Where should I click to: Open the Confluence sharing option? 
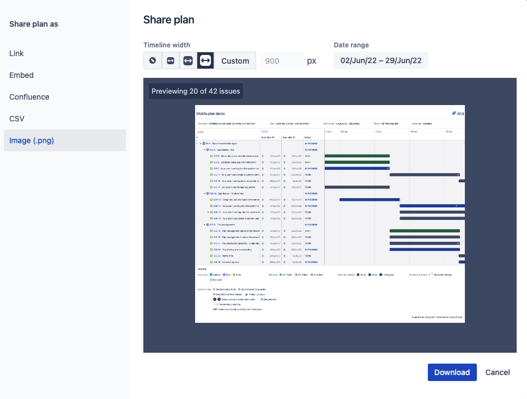pos(29,96)
